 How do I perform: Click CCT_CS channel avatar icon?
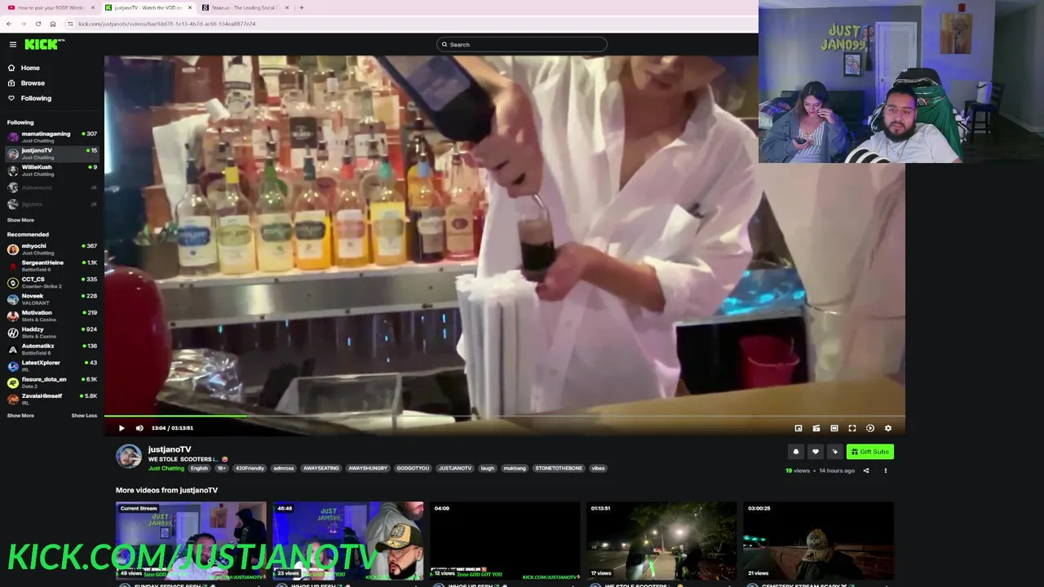[x=13, y=282]
